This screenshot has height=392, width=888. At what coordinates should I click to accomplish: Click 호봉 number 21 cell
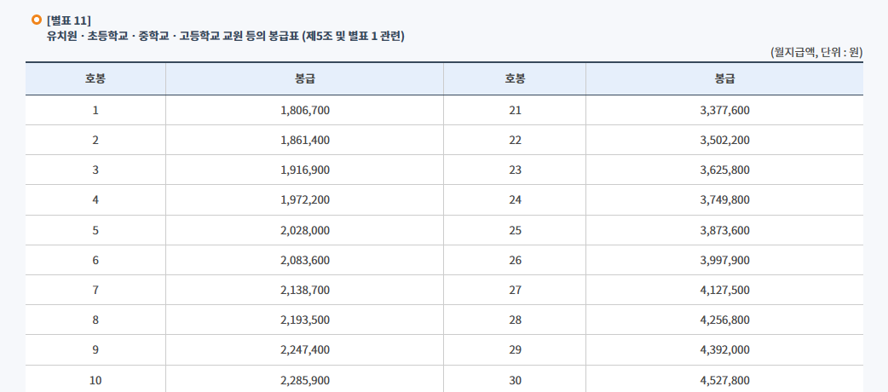(x=515, y=111)
